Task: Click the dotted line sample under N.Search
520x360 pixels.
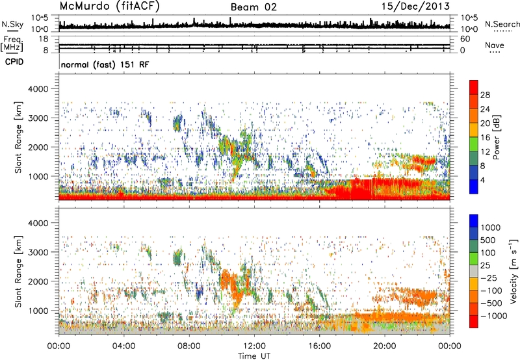Action: pyautogui.click(x=503, y=31)
